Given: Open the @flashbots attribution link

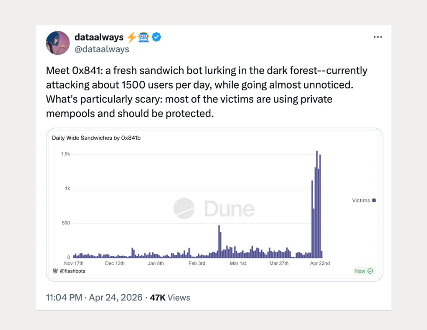Looking at the screenshot, I should [72, 271].
